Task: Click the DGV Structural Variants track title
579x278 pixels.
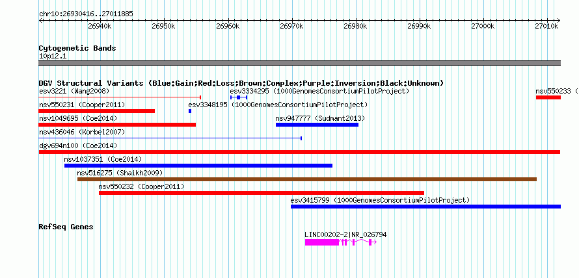Action: tap(241, 83)
